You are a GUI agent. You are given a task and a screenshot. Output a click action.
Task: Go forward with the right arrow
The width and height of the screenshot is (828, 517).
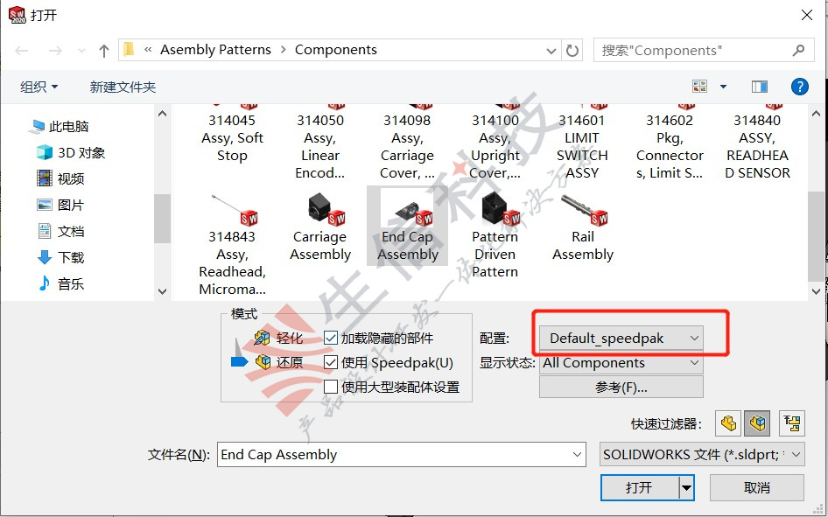(x=55, y=51)
